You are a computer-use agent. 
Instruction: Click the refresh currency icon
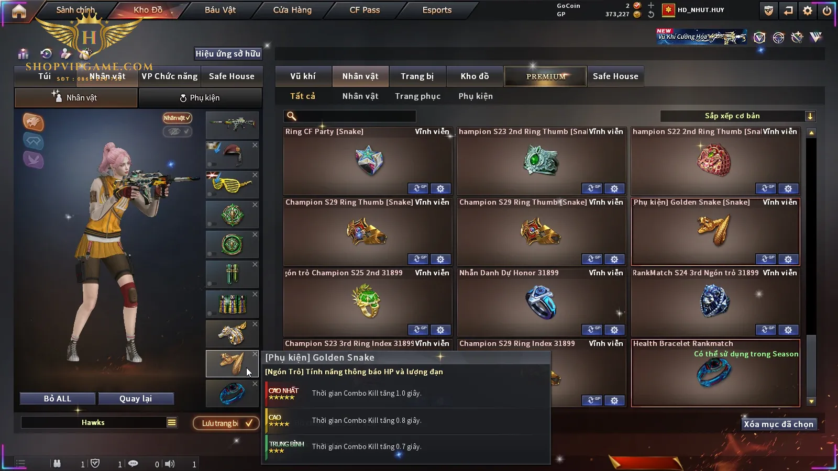651,15
